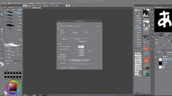172x96 pixels.
Task: Click the main drawing color swatch
Action: click(1, 63)
